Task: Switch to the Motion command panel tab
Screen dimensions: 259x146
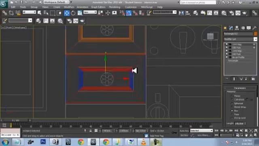Action: pyautogui.click(x=243, y=28)
